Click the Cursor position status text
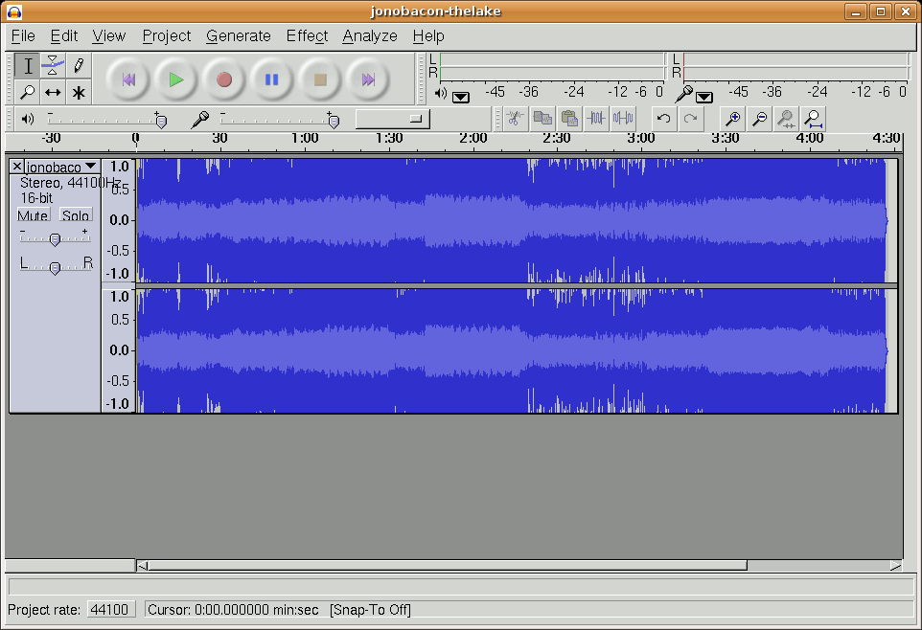The width and height of the screenshot is (922, 630). (x=233, y=610)
